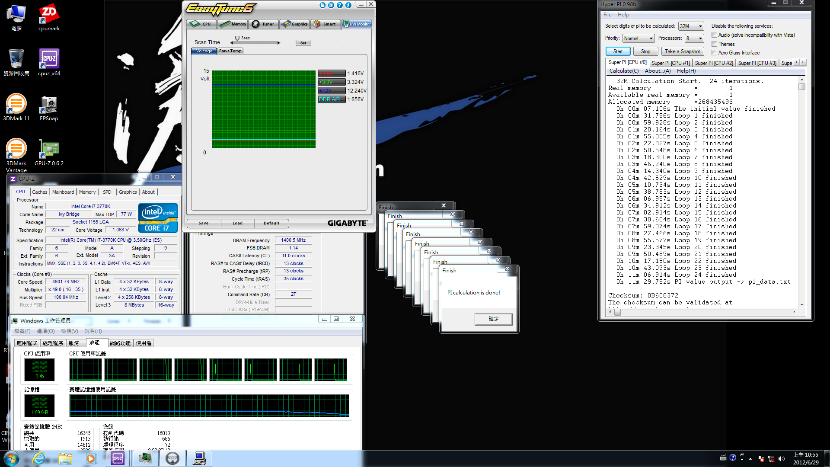This screenshot has height=467, width=830.
Task: Open Windows Explorer folder on taskbar
Action: [65, 458]
